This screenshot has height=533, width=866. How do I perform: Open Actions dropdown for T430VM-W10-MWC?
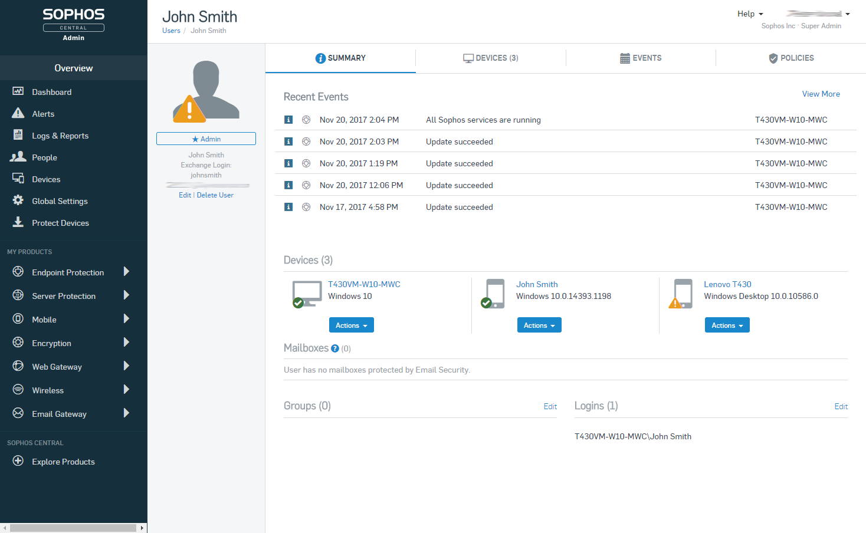(352, 325)
